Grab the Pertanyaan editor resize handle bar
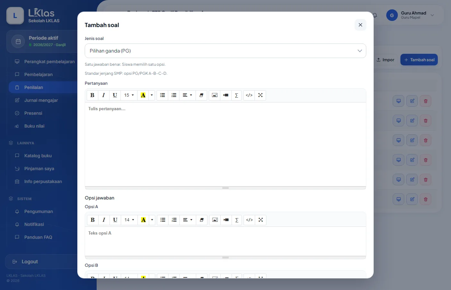The height and width of the screenshot is (290, 451). (225, 188)
